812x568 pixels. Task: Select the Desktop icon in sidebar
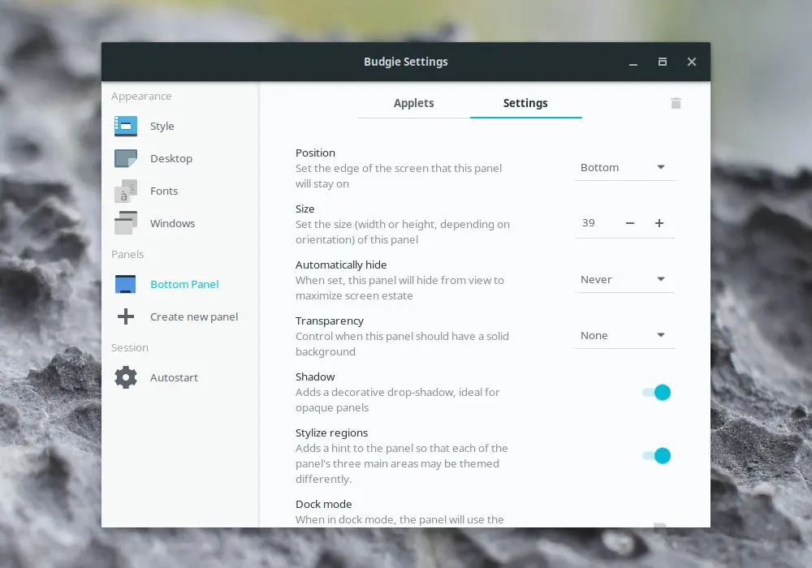pos(126,158)
